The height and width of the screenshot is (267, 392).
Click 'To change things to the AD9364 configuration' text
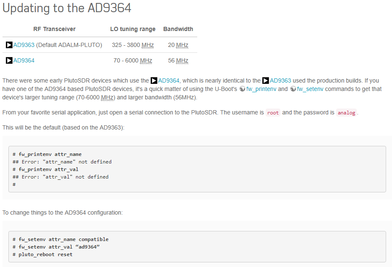(63, 213)
